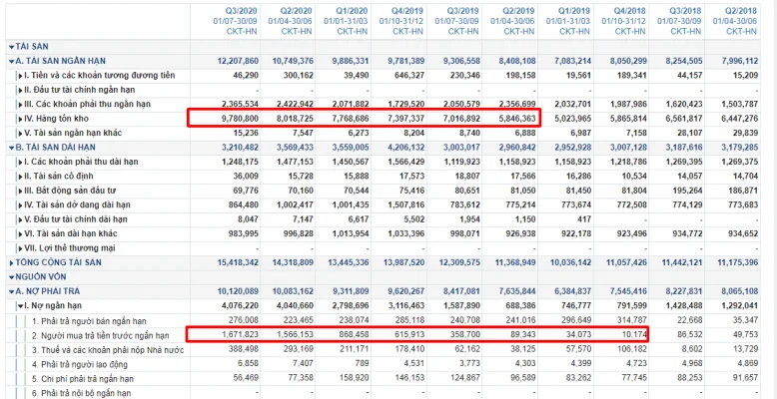Expand I. Tiền và các khoản tương đương tiền
The width and height of the screenshot is (777, 399).
pos(20,75)
